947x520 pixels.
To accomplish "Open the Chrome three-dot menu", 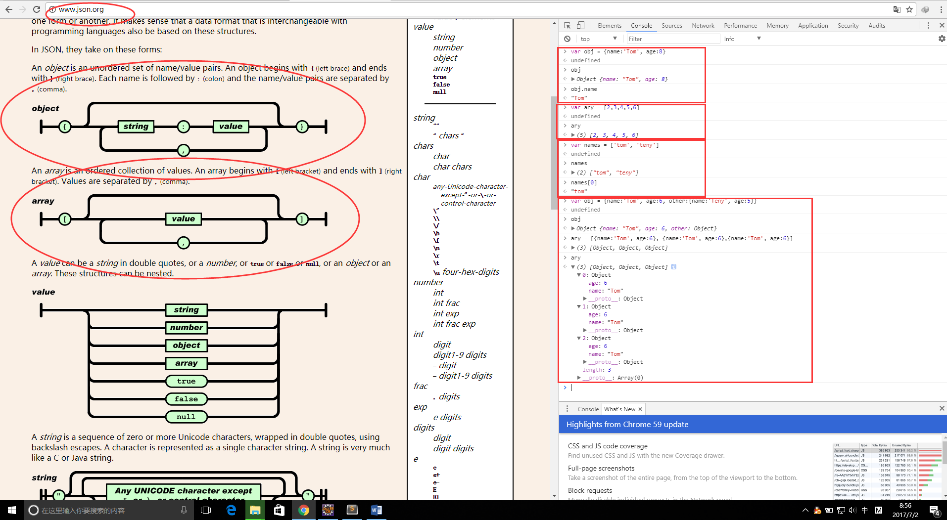I will pos(941,9).
